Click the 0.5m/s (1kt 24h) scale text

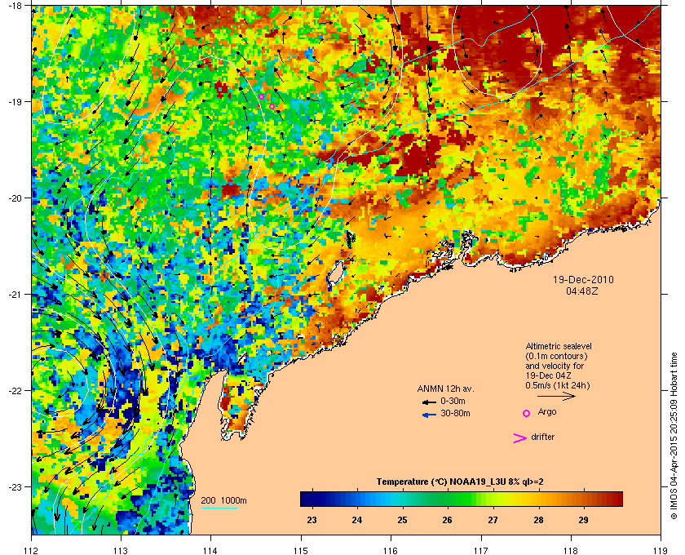[x=558, y=386]
